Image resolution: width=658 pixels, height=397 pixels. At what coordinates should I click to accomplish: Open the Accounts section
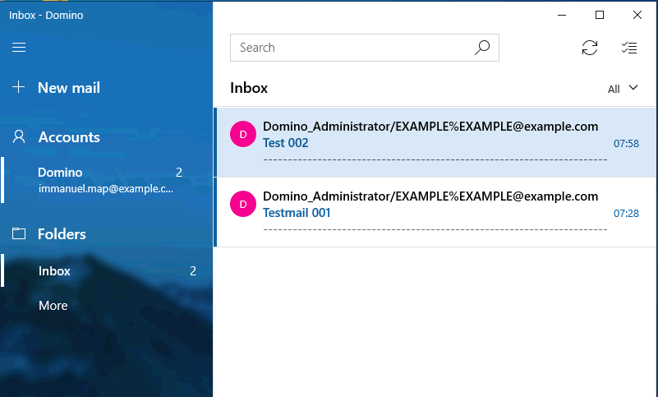tap(69, 137)
